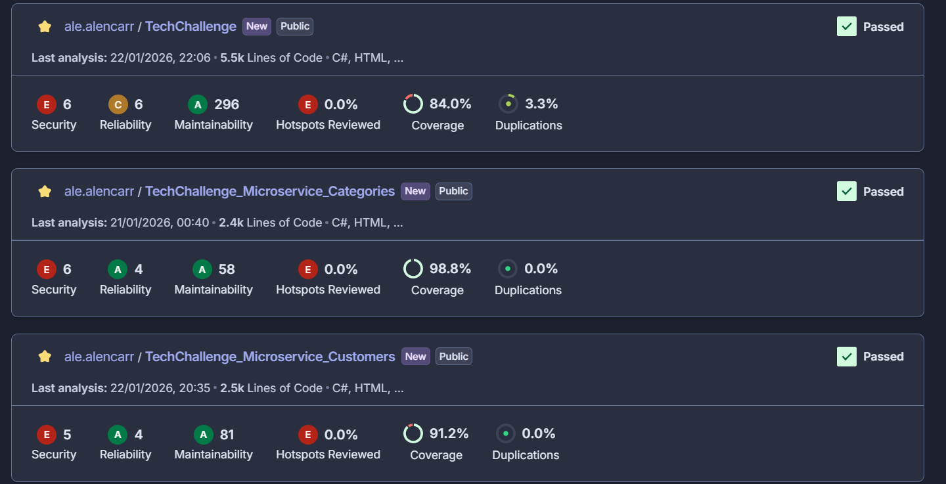
Task: Open TechChallenge_Microservice_Customers project
Action: (270, 357)
